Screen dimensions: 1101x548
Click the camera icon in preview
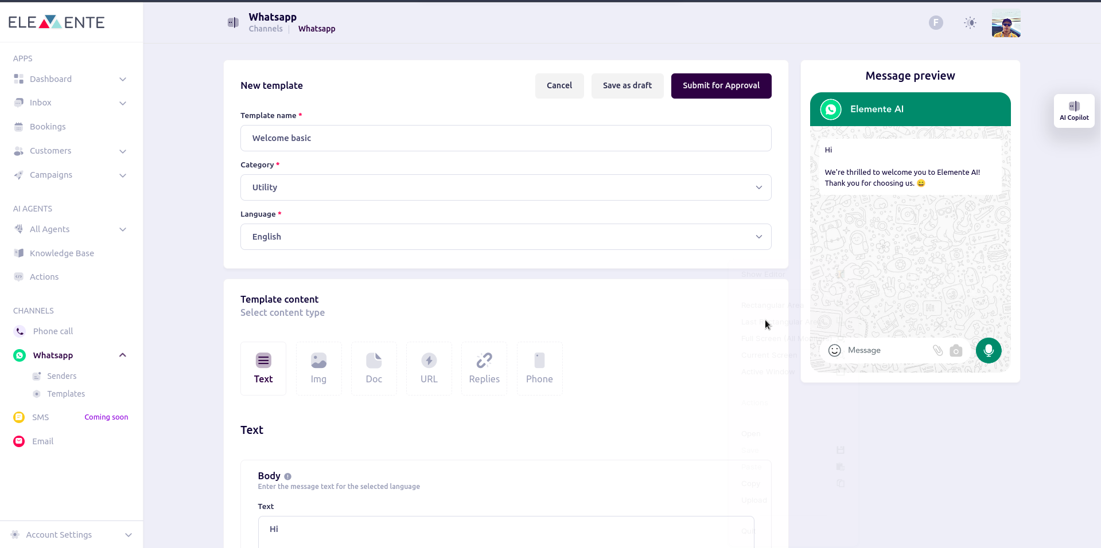point(956,350)
